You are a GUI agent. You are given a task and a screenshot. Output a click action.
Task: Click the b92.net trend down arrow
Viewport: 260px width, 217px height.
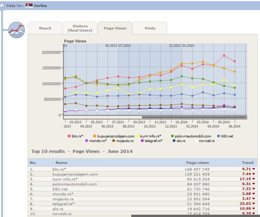tap(254, 189)
